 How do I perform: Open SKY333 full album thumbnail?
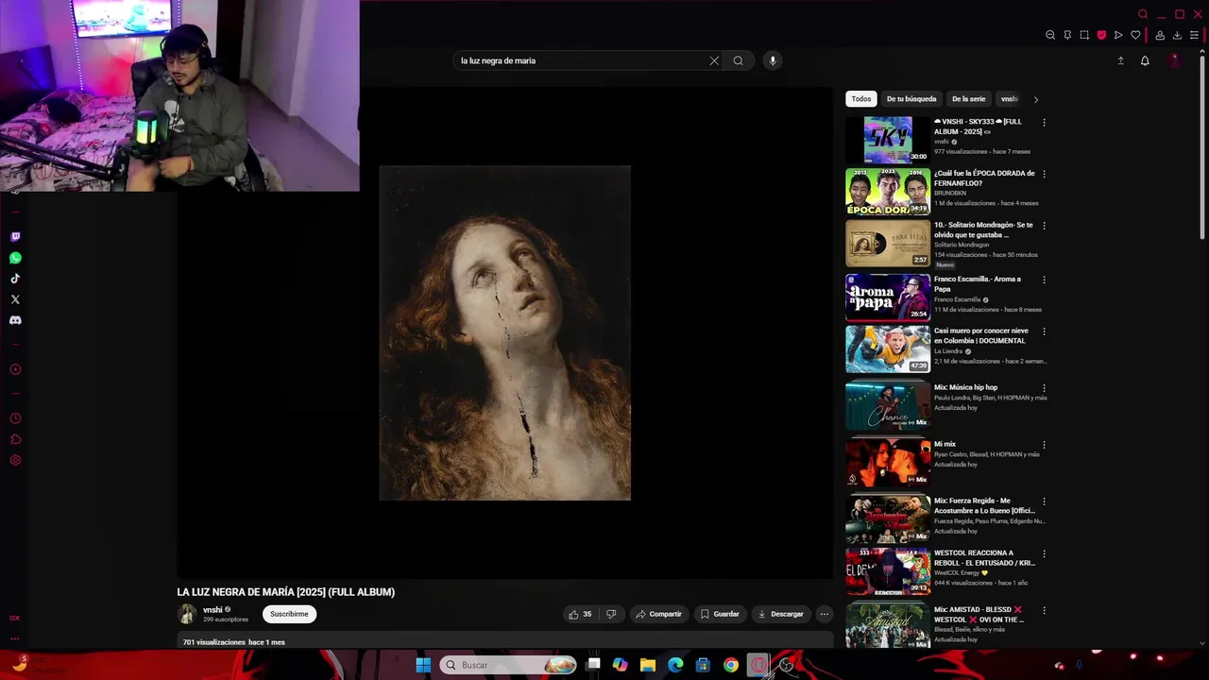pyautogui.click(x=888, y=140)
